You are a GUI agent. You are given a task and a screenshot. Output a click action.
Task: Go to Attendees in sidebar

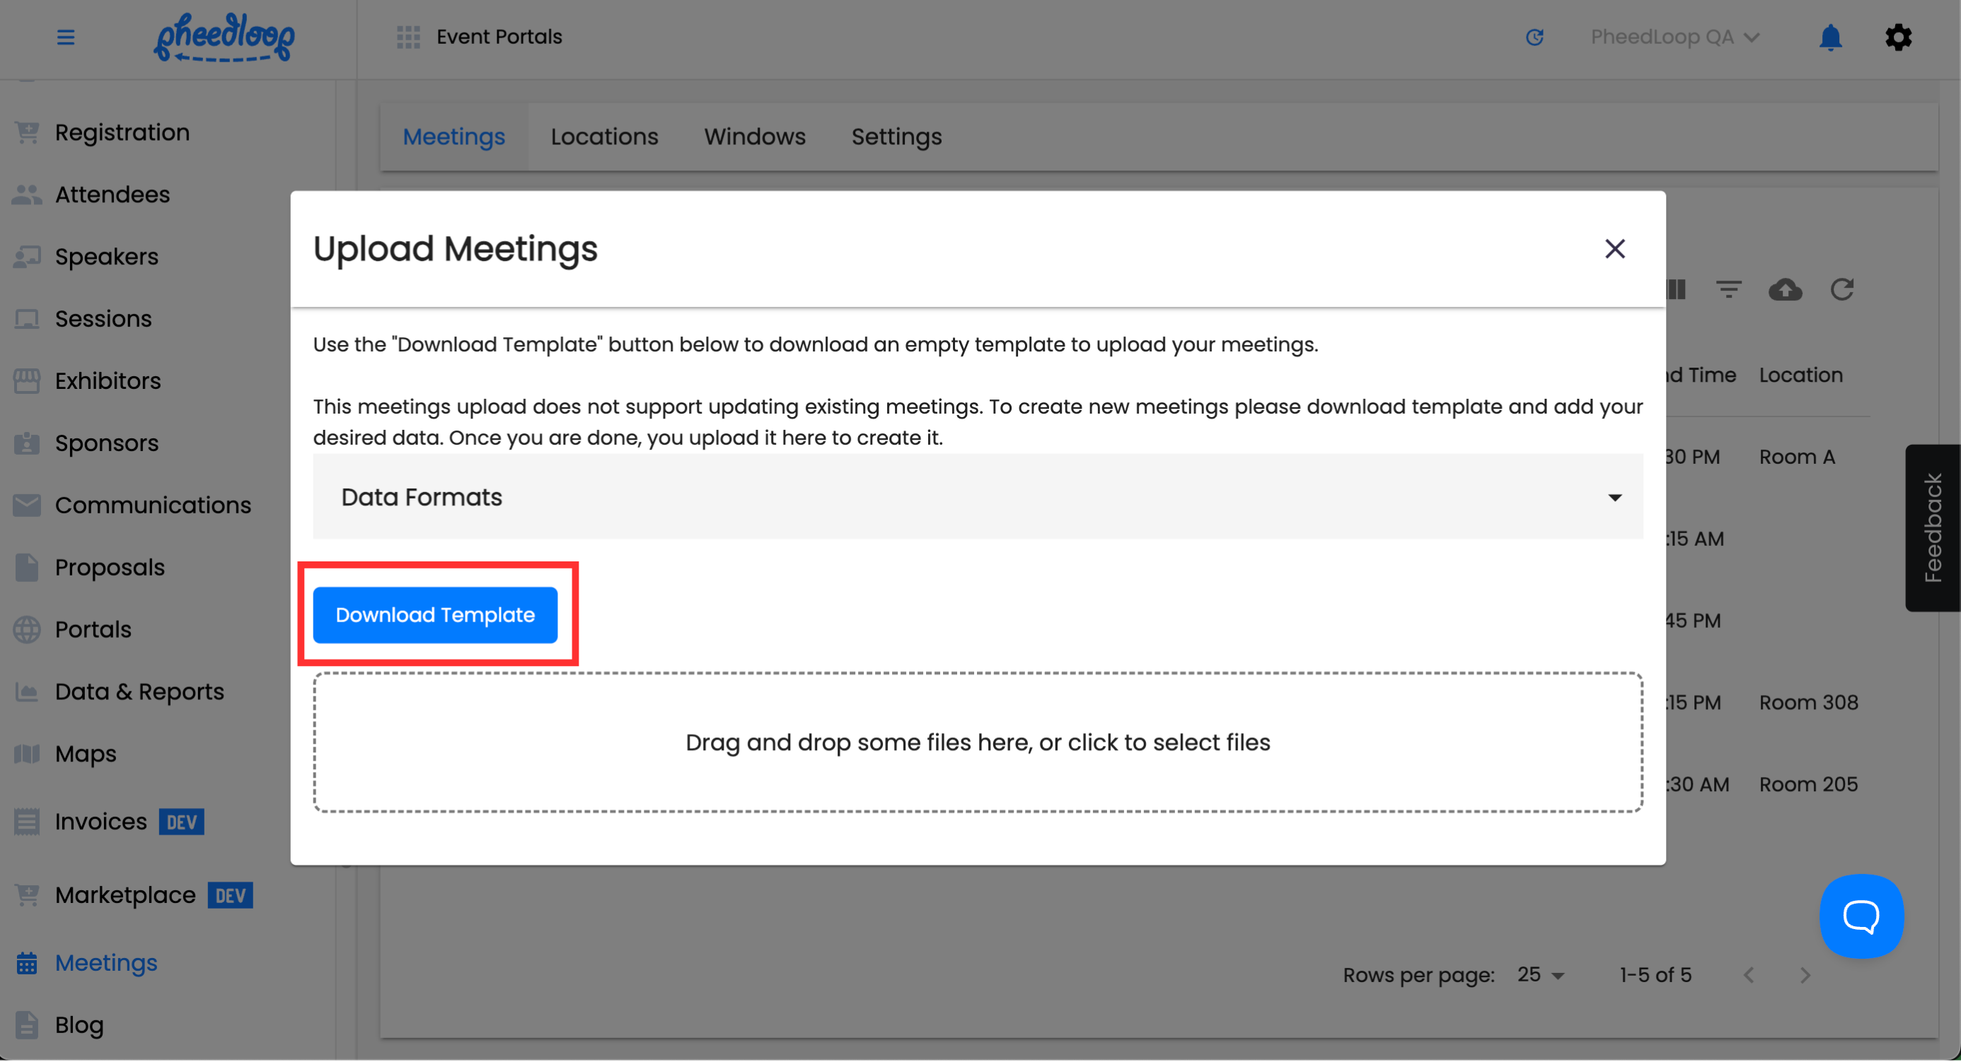click(112, 194)
